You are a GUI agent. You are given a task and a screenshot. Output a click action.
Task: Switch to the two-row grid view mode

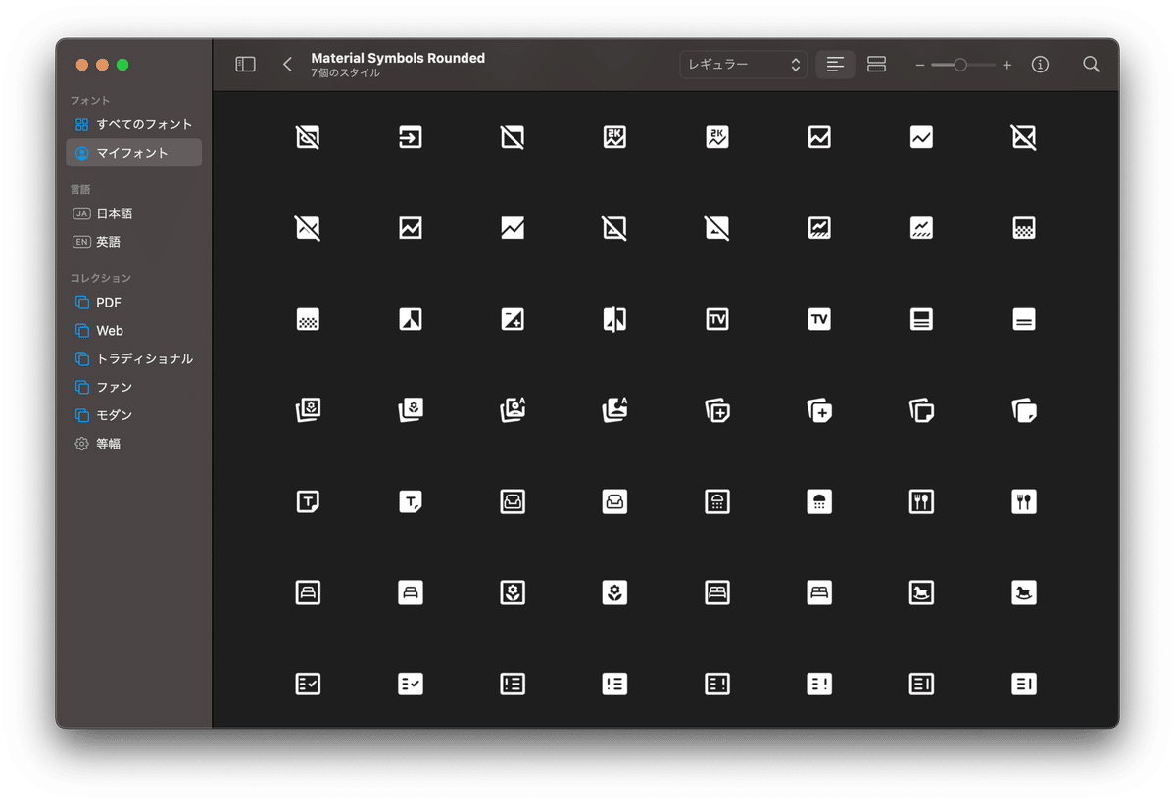click(877, 65)
